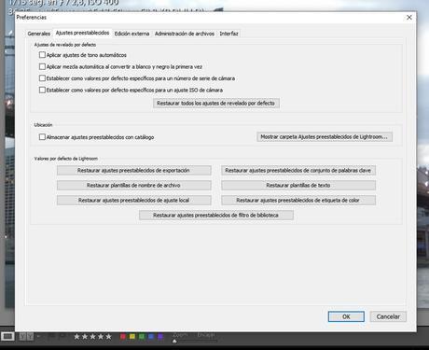Apply the red color label
Image resolution: width=429 pixels, height=350 pixels.
(123, 336)
